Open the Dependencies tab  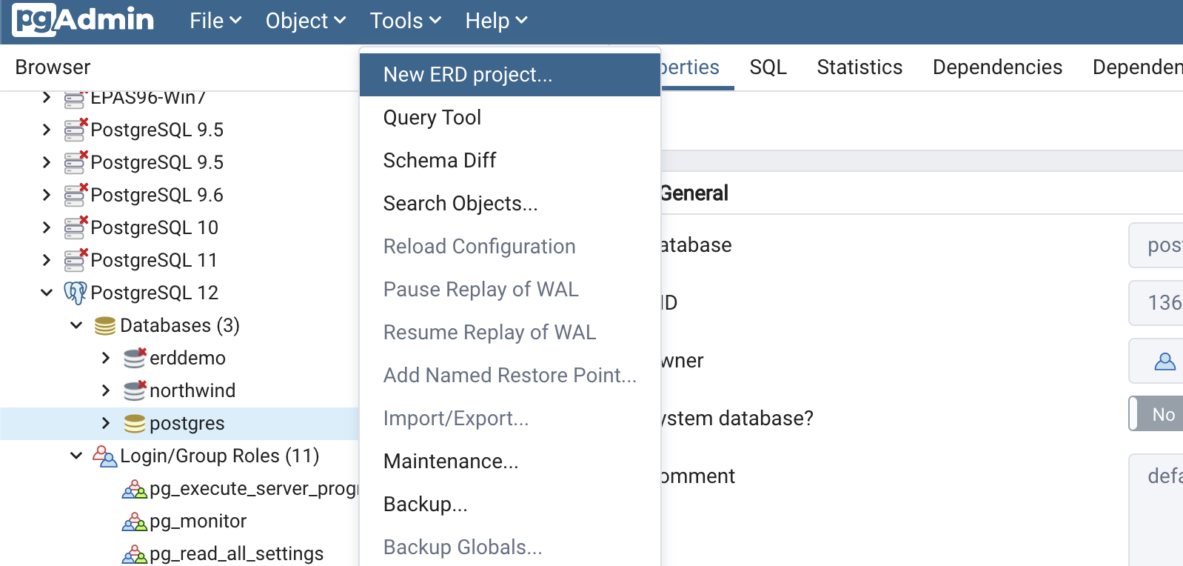(996, 67)
